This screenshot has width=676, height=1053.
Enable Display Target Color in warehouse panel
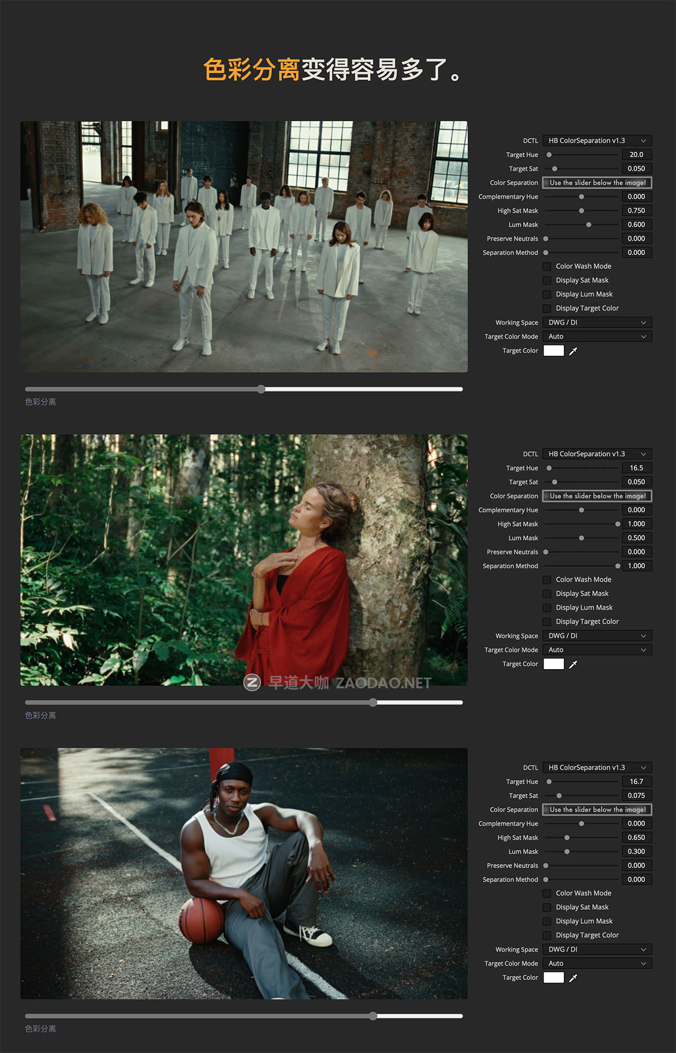click(547, 308)
